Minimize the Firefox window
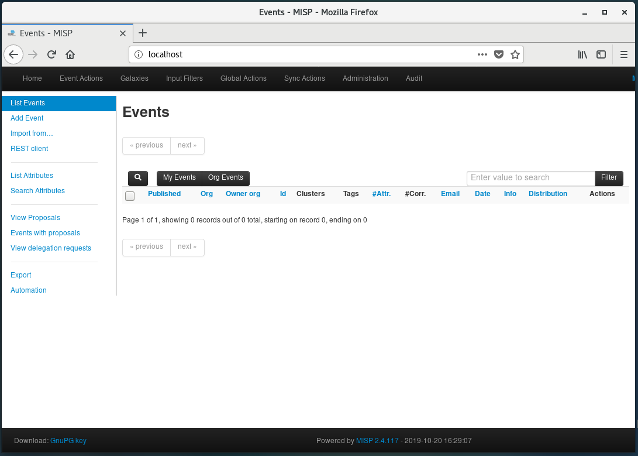Viewport: 638px width, 456px height. (x=585, y=13)
